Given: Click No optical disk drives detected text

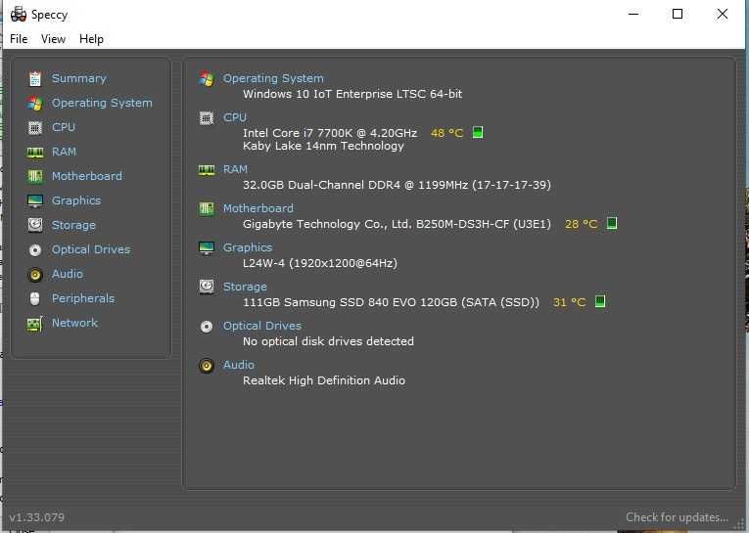Looking at the screenshot, I should (x=328, y=341).
